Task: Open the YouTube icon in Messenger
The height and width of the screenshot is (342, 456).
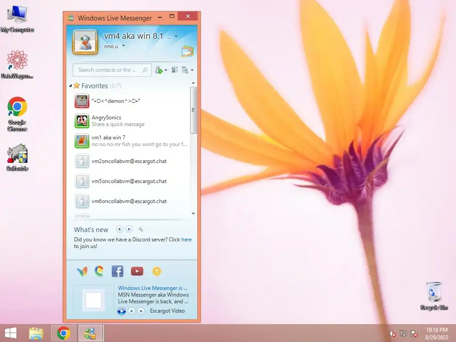Action: point(137,271)
